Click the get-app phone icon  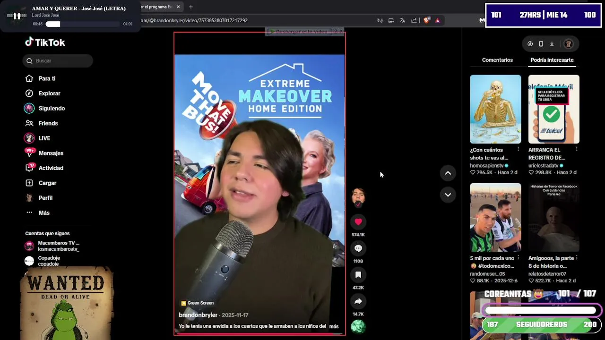pos(541,44)
